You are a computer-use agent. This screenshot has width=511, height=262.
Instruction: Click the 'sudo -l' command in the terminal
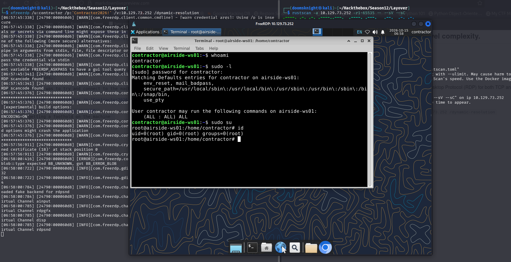click(222, 67)
